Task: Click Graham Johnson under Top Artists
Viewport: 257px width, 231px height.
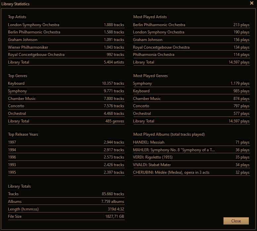Action: click(22, 40)
